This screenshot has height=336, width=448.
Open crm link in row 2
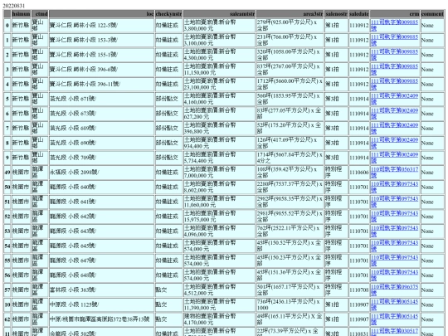pyautogui.click(x=394, y=55)
